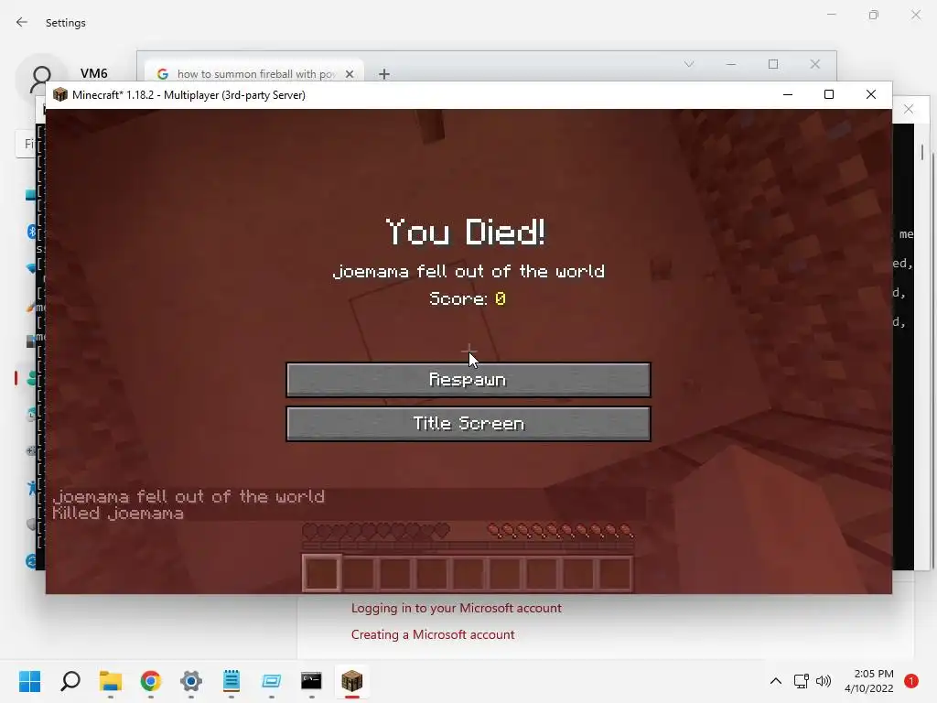
Task: Open clock showing 2:05 PM
Action: (869, 681)
